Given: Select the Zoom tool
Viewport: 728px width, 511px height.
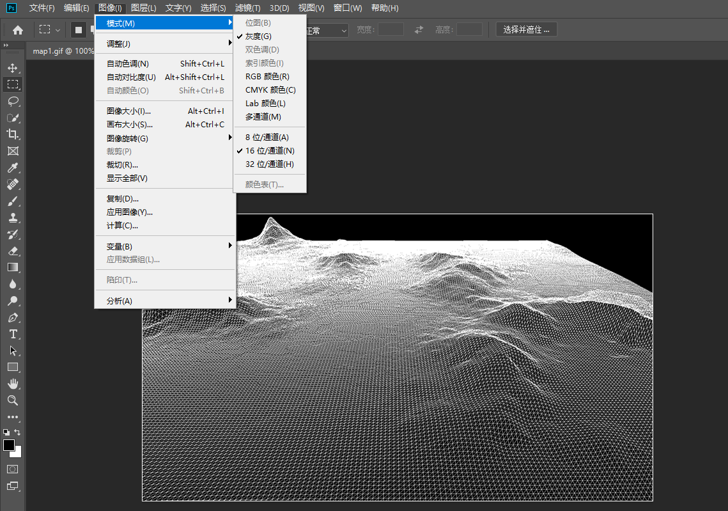Looking at the screenshot, I should click(x=13, y=400).
